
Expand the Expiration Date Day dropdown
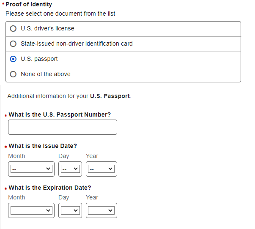pos(70,210)
